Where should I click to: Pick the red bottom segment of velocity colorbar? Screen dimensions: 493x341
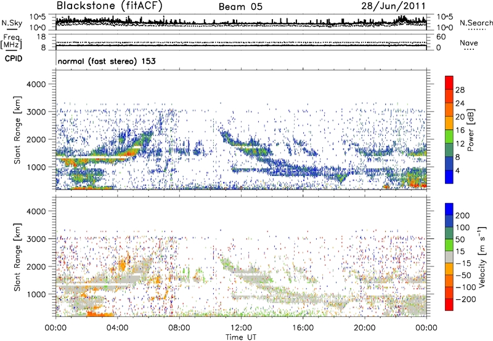(449, 305)
